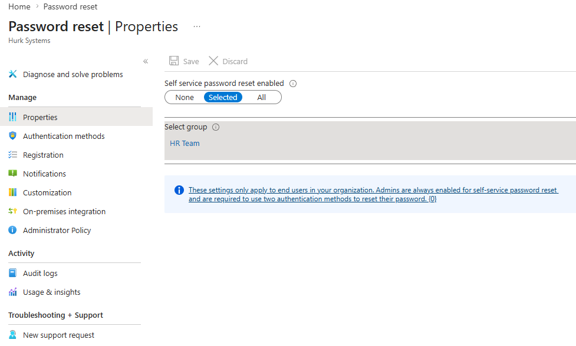This screenshot has height=346, width=576.
Task: Collapse the sidebar with the double chevron
Action: [146, 61]
